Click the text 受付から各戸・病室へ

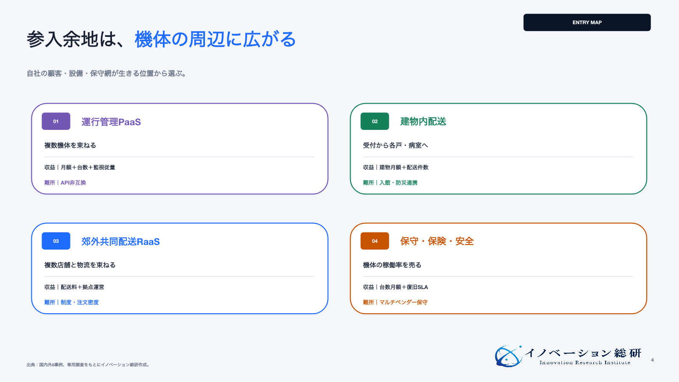coord(396,145)
